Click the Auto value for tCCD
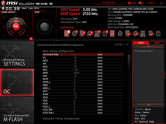 pyautogui.click(x=100, y=103)
